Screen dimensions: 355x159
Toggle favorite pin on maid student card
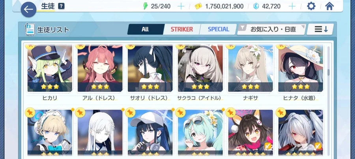(x=30, y=112)
